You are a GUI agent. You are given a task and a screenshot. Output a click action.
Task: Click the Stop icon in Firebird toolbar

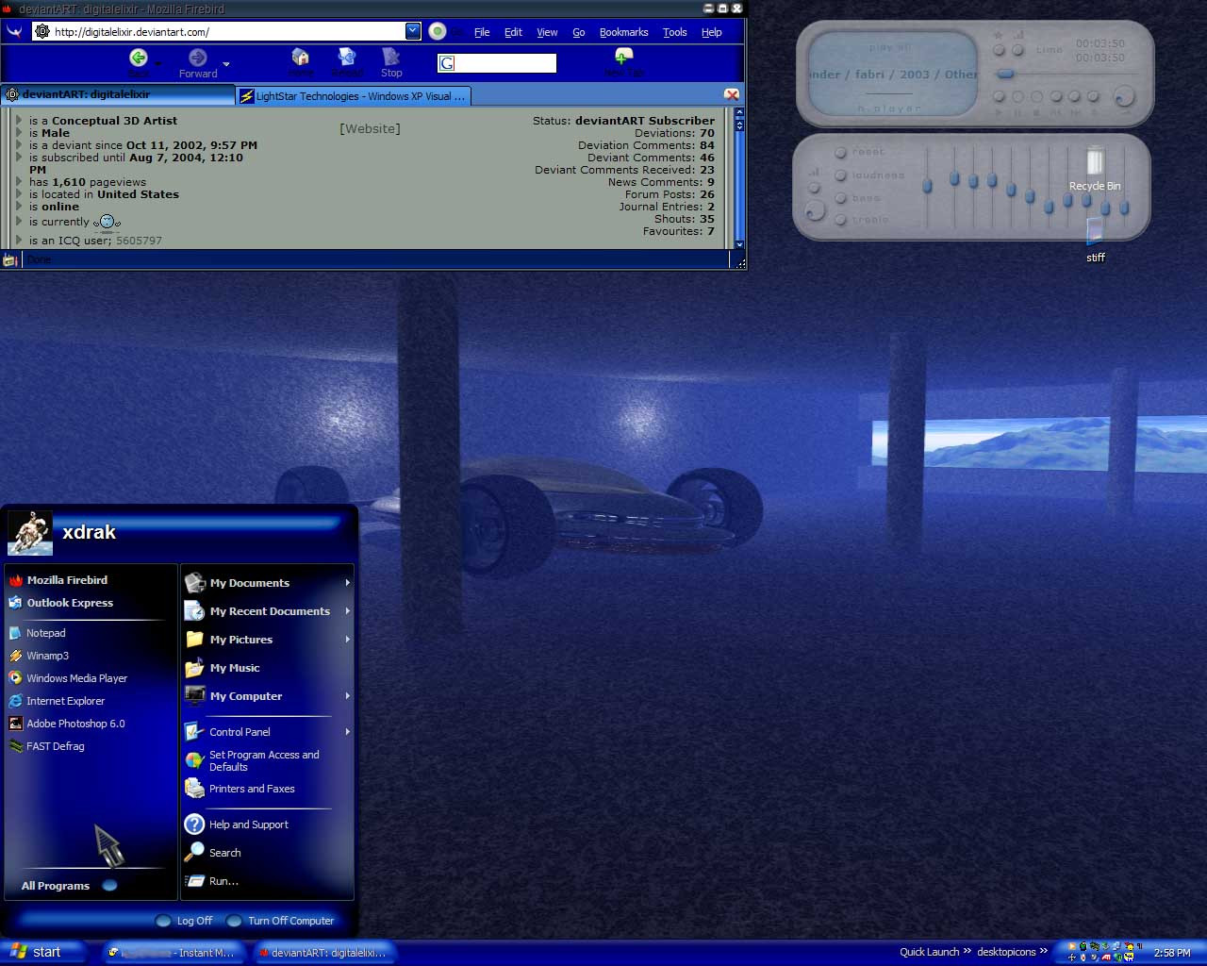tap(391, 58)
